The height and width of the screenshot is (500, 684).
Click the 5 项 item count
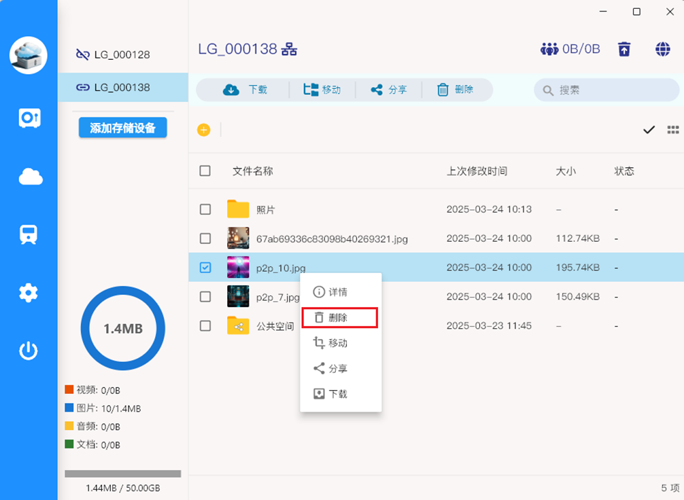tap(670, 488)
